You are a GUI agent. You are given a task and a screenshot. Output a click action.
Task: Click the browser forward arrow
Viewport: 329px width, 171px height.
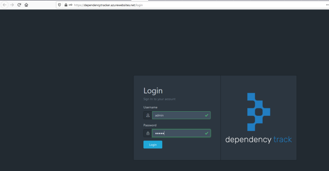click(12, 5)
